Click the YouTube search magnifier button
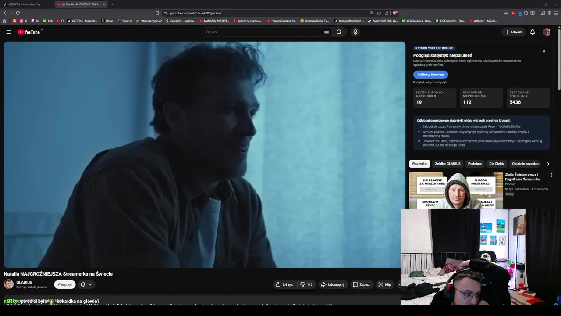Image resolution: width=561 pixels, height=316 pixels. tap(339, 32)
